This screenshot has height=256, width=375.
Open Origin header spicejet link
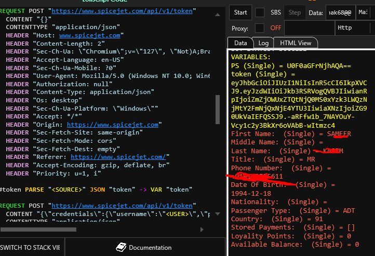click(113, 125)
